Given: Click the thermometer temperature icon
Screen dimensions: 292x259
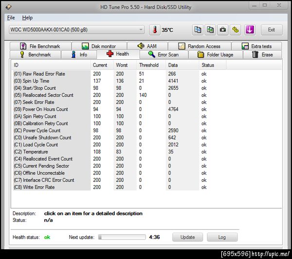Looking at the screenshot, I should tap(155, 30).
